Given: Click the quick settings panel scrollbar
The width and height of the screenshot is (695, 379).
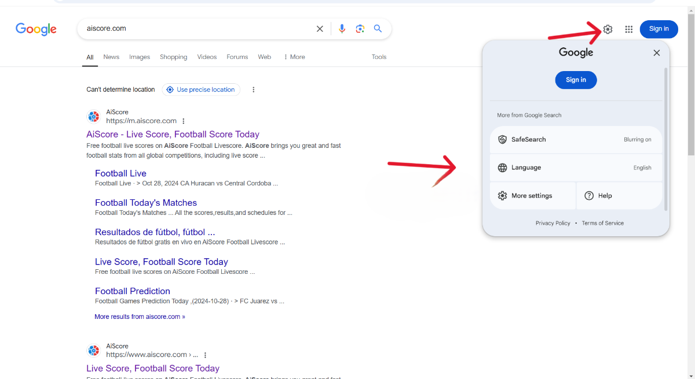Looking at the screenshot, I should (665, 139).
